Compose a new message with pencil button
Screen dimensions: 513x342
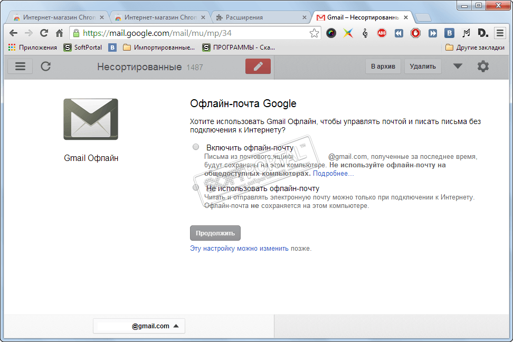(x=258, y=66)
